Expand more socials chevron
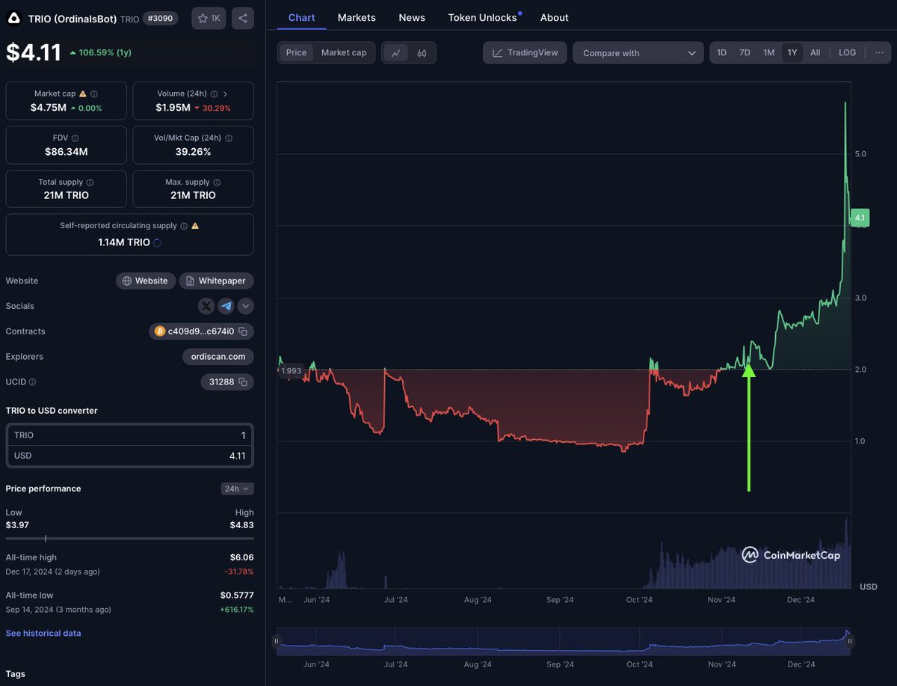 [x=245, y=306]
